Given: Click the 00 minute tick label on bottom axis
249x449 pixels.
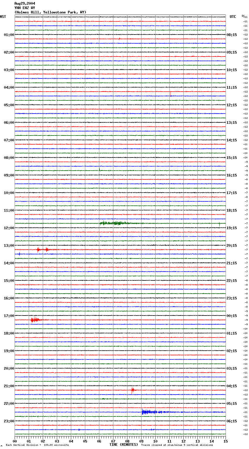Looking at the screenshot, I should coord(15,441).
